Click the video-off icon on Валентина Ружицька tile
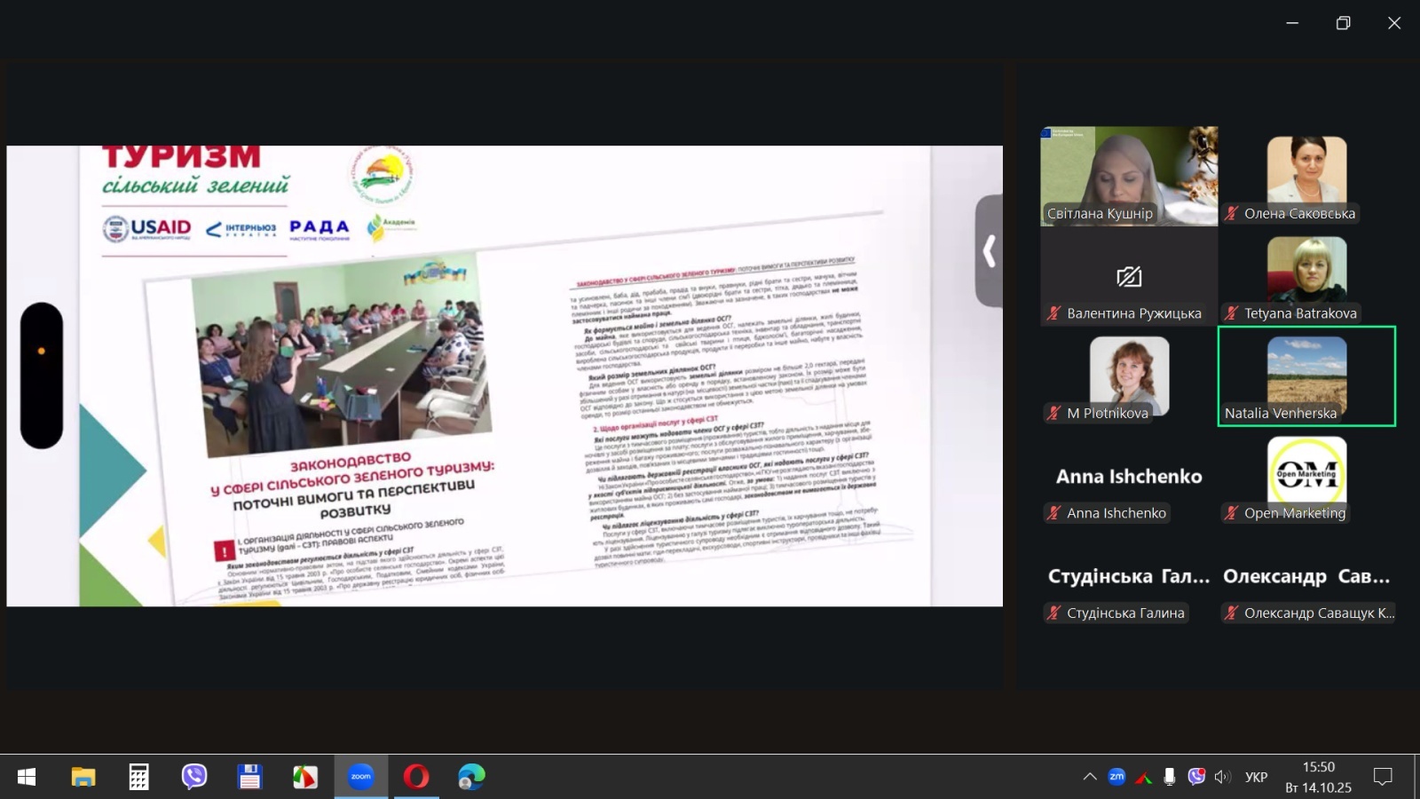 tap(1129, 277)
